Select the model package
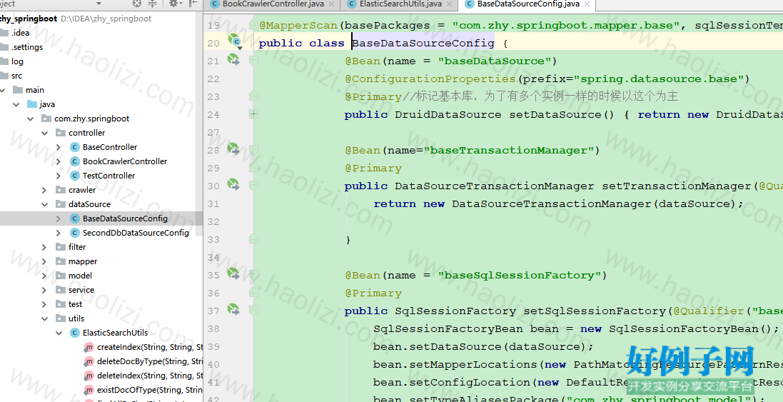The height and width of the screenshot is (402, 783). (x=81, y=276)
